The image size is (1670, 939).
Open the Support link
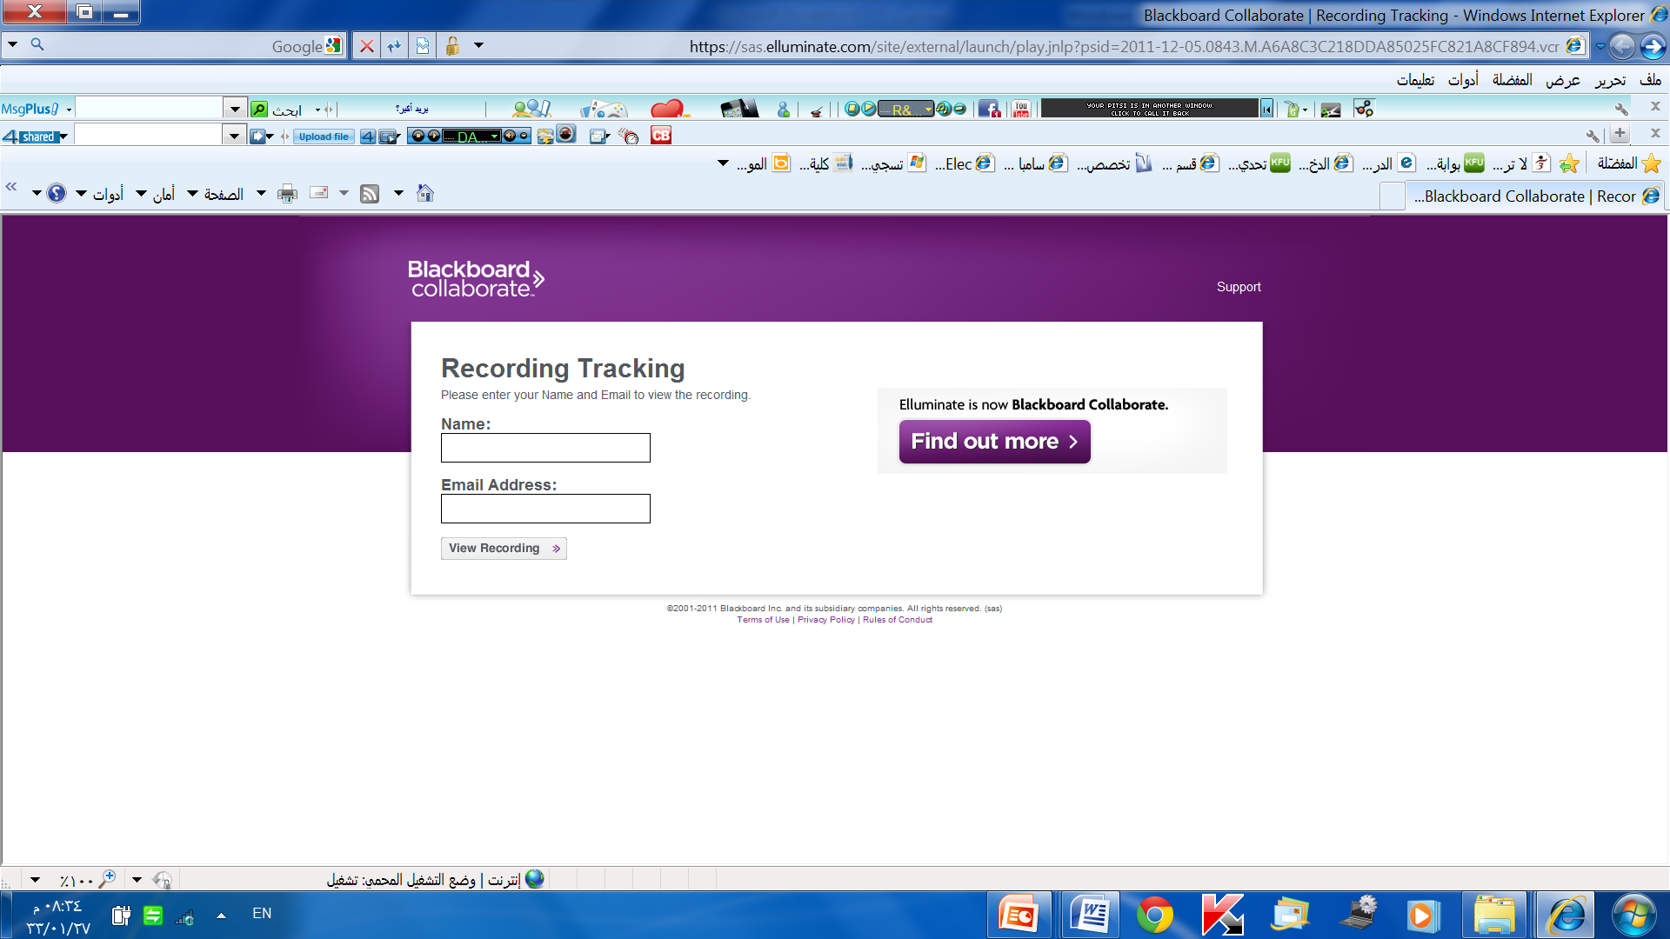coord(1239,287)
